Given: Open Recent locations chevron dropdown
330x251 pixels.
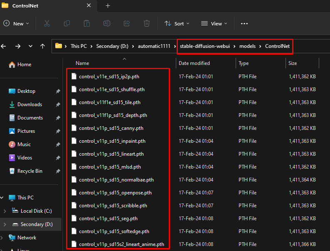Looking at the screenshot, I should click(x=30, y=46).
